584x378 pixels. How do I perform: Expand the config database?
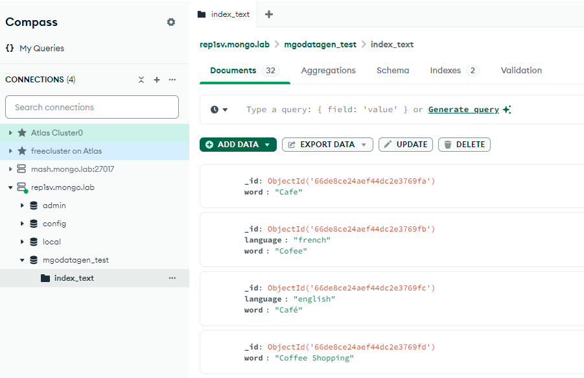point(22,224)
